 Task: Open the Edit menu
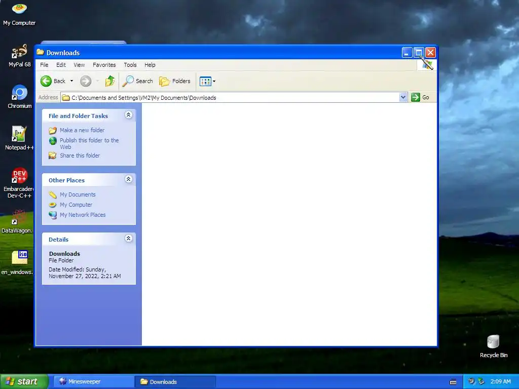pyautogui.click(x=61, y=65)
